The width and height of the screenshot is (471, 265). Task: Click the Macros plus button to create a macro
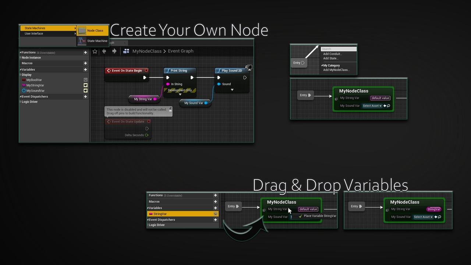85,63
